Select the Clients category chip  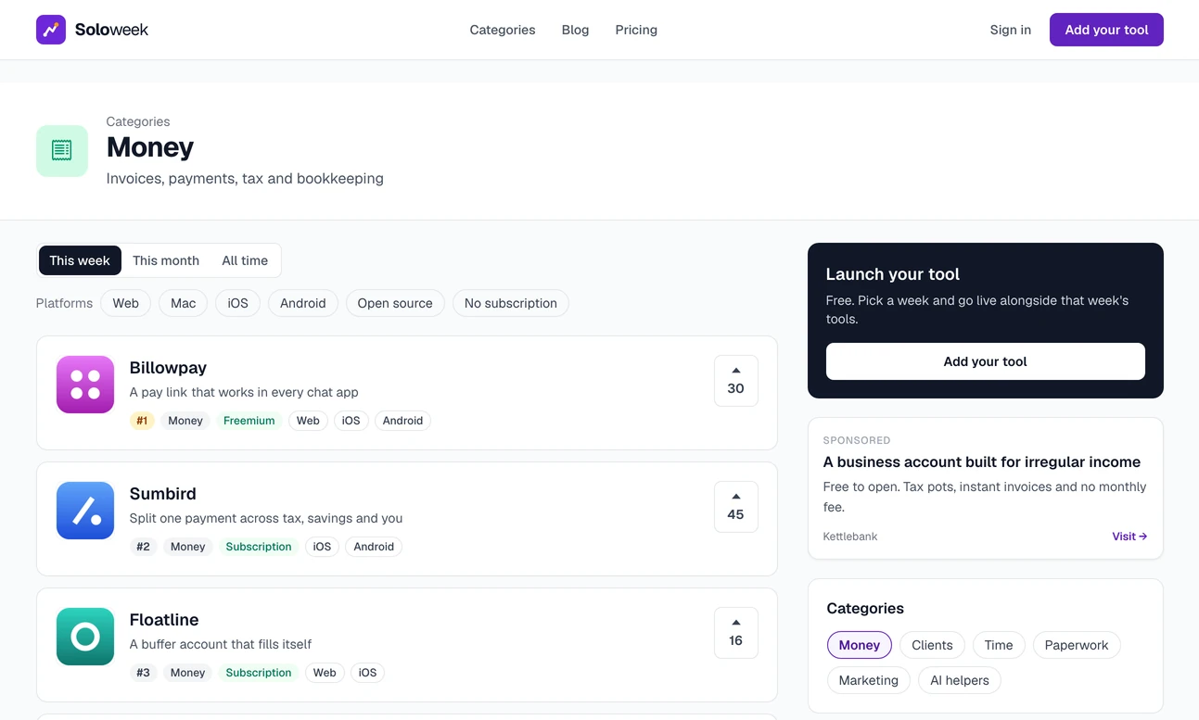pos(932,645)
